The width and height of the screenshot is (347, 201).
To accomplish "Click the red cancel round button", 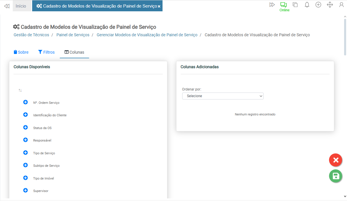I will [335, 160].
